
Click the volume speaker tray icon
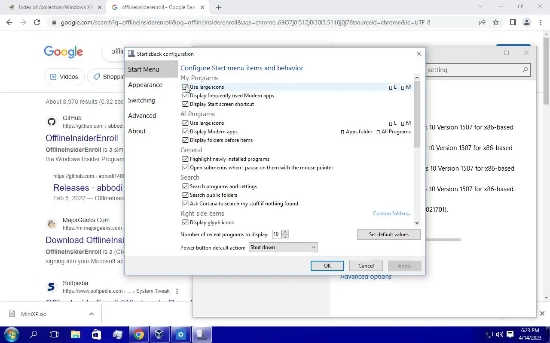(499, 334)
